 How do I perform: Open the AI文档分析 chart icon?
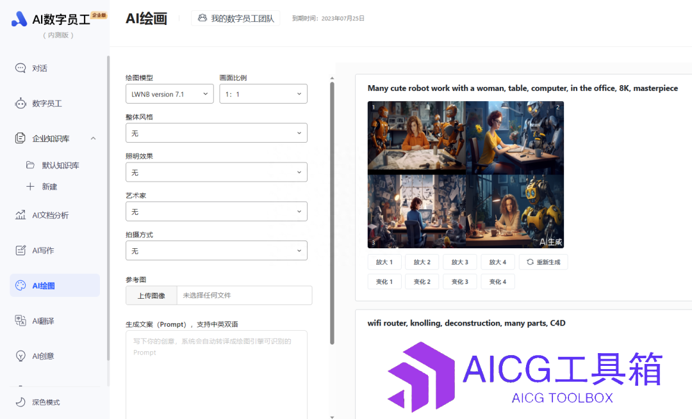21,215
